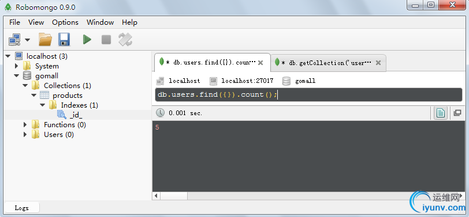The height and width of the screenshot is (217, 469).
Task: Click the horizontal scrollbar thumb
Action: pyautogui.click(x=174, y=196)
